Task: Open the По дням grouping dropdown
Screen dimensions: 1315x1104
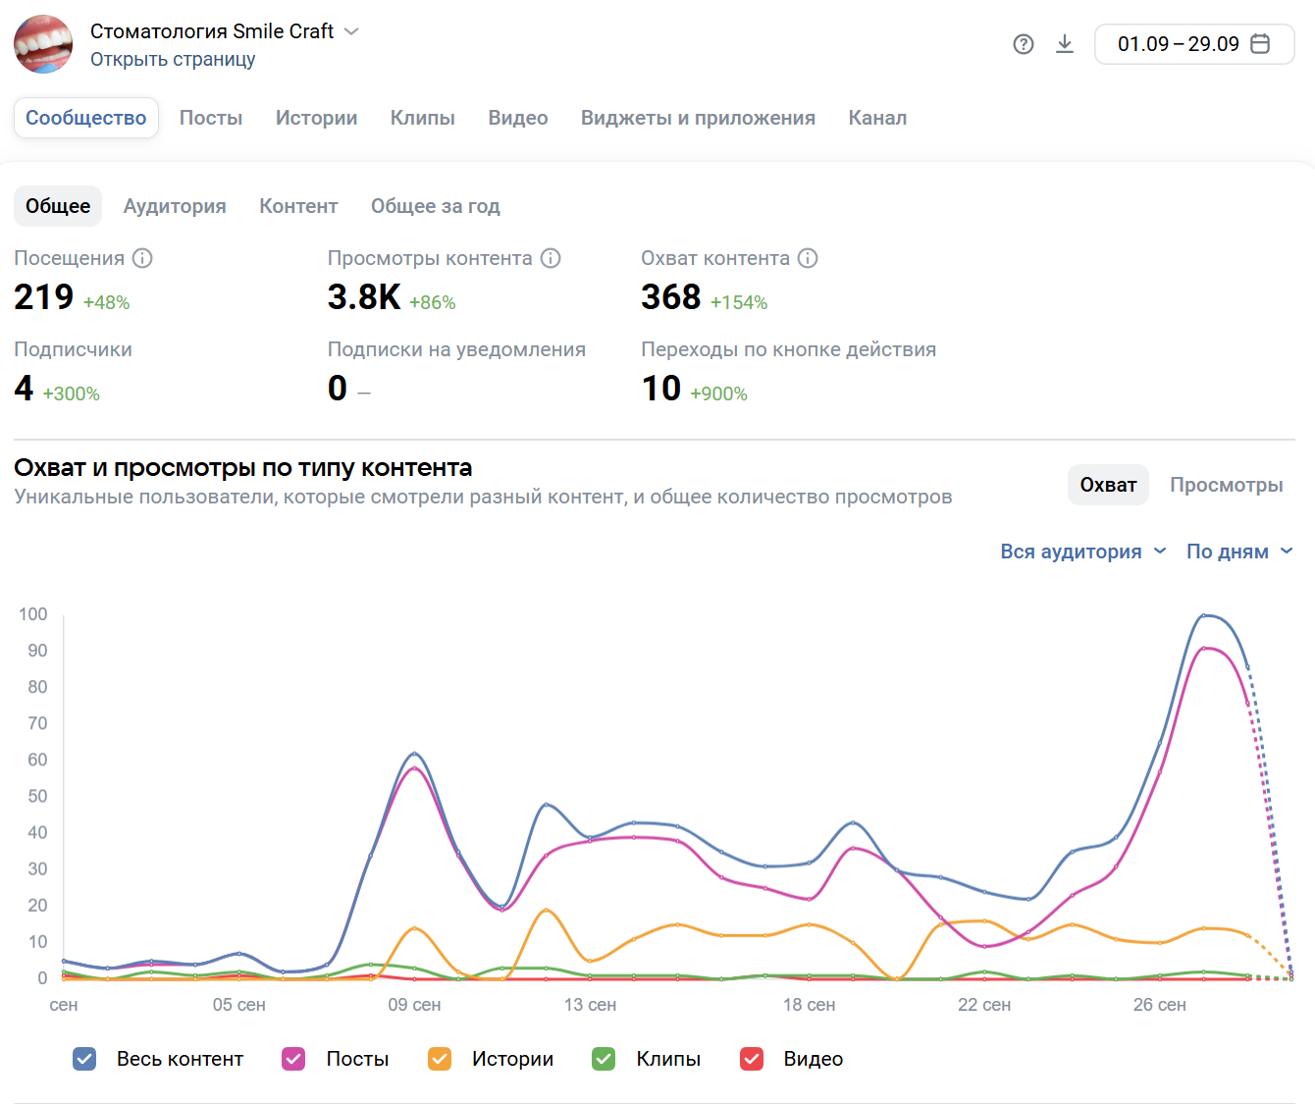Action: click(1238, 552)
